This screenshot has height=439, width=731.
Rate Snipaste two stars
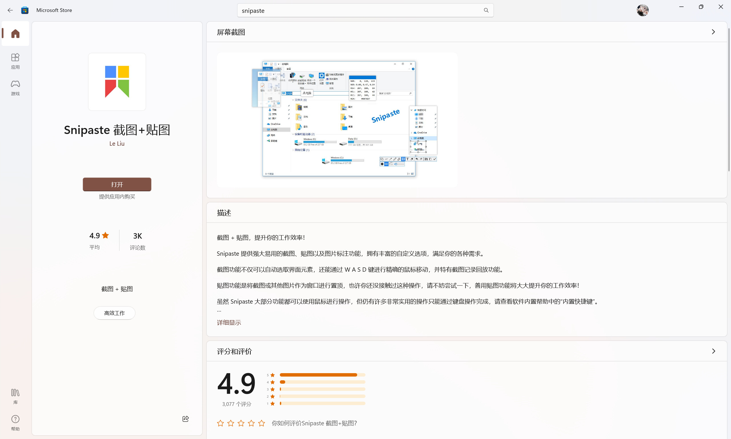tap(231, 423)
